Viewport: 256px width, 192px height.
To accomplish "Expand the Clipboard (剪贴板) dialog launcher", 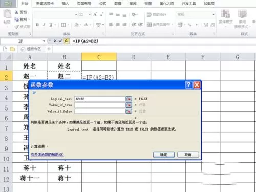I will (x=30, y=34).
